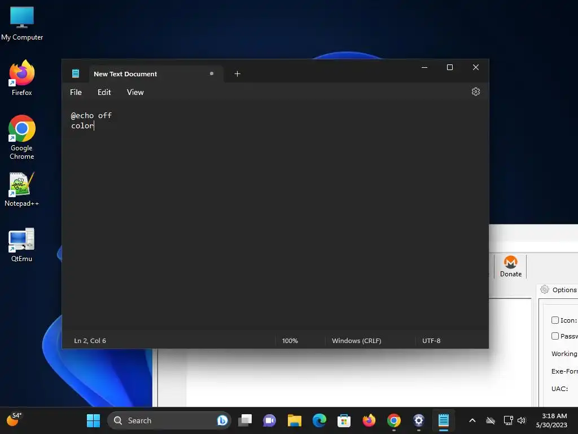Open the Edit menu in Notepad
This screenshot has width=578, height=434.
pos(104,92)
